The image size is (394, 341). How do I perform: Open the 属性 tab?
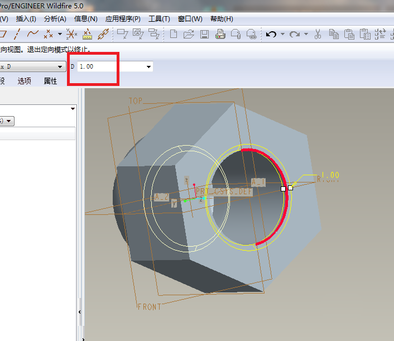50,81
